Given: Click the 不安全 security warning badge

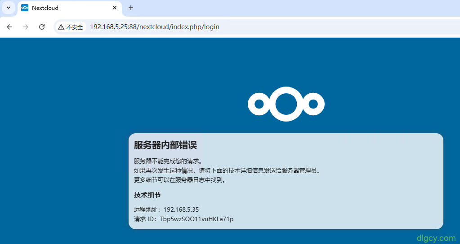Looking at the screenshot, I should click(71, 27).
